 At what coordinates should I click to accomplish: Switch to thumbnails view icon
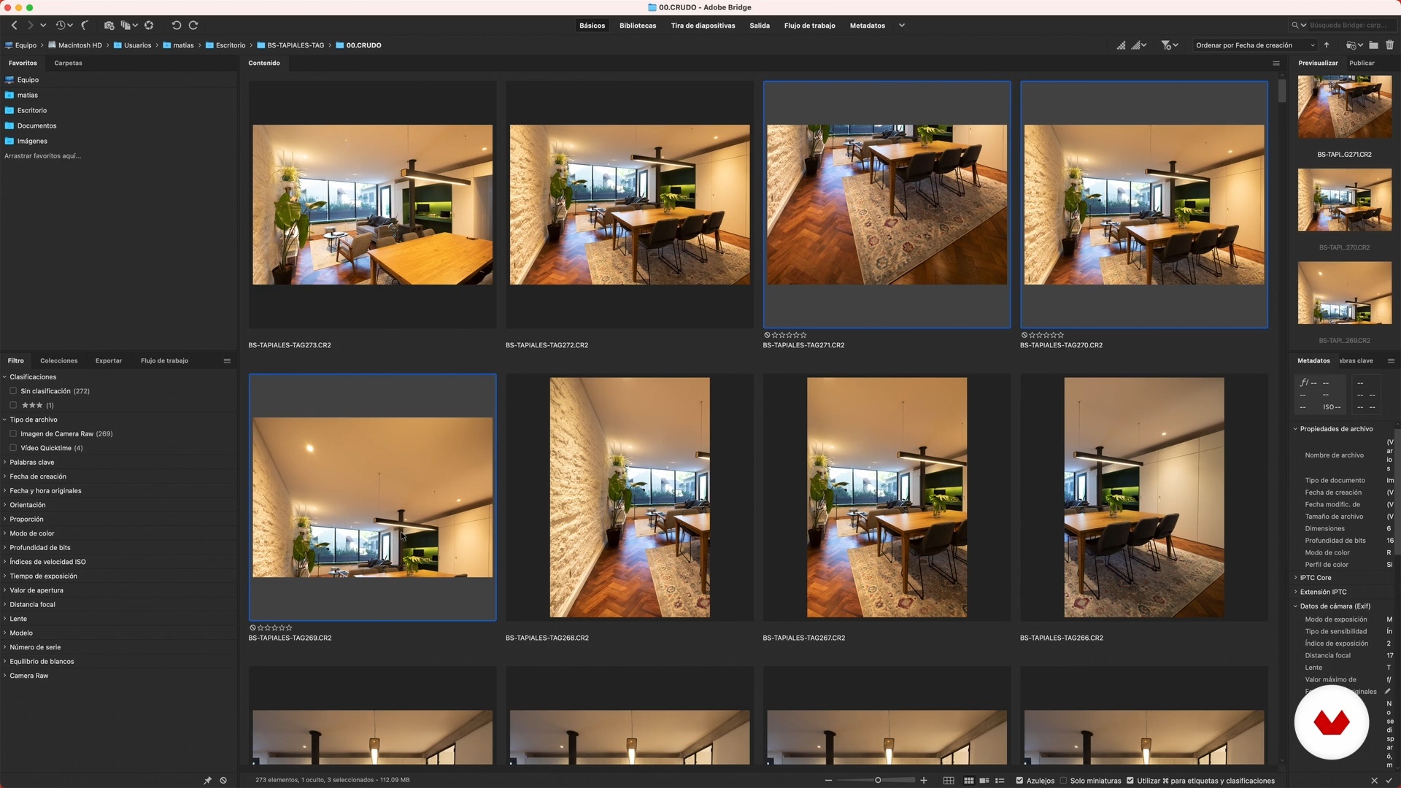tap(968, 781)
